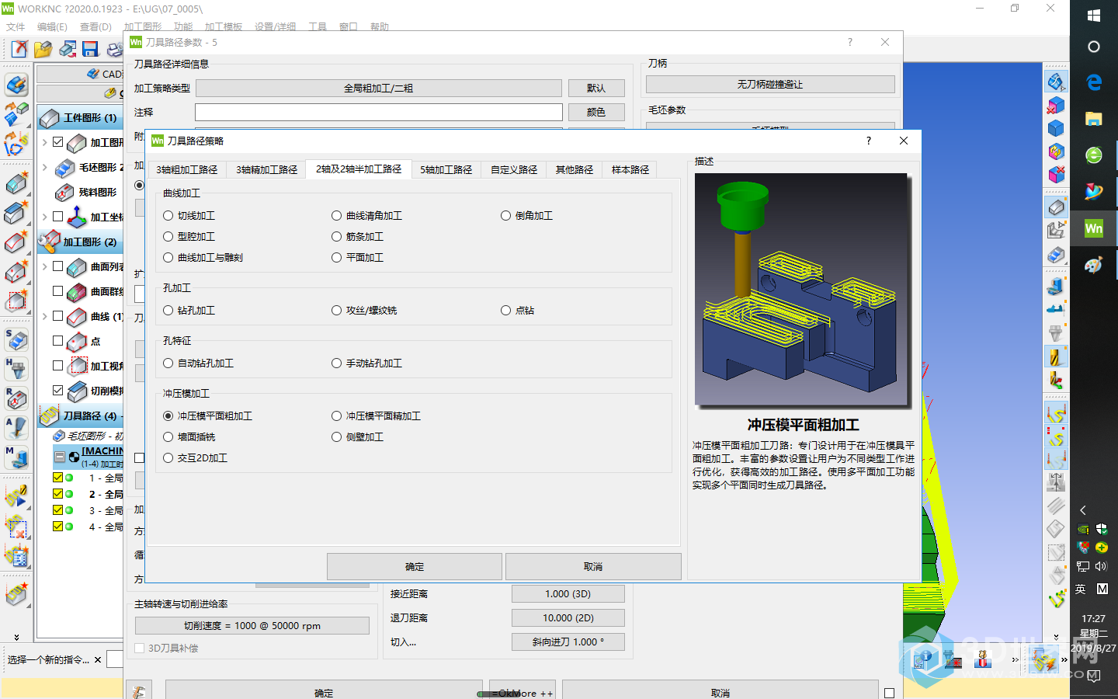The height and width of the screenshot is (699, 1118).
Task: Click the 注释 text input field
Action: pos(379,112)
